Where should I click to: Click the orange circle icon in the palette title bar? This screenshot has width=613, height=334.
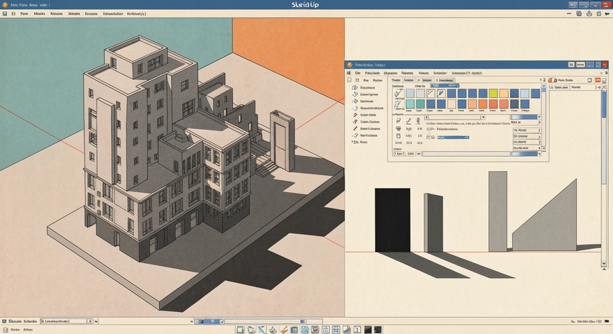click(350, 65)
